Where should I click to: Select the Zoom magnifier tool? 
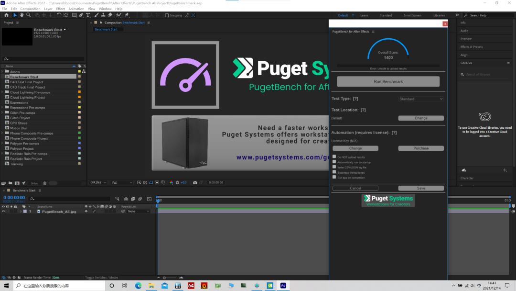29,15
